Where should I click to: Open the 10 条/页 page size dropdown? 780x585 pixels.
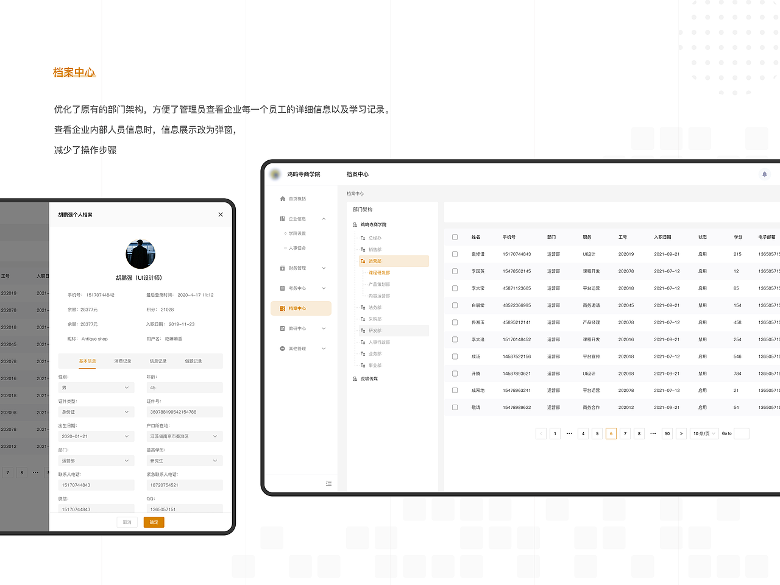(x=704, y=433)
